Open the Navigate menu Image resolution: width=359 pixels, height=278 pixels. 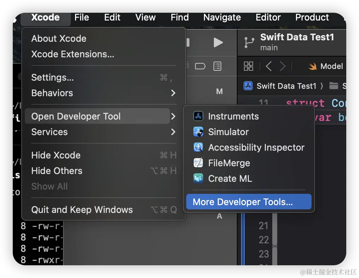(222, 17)
